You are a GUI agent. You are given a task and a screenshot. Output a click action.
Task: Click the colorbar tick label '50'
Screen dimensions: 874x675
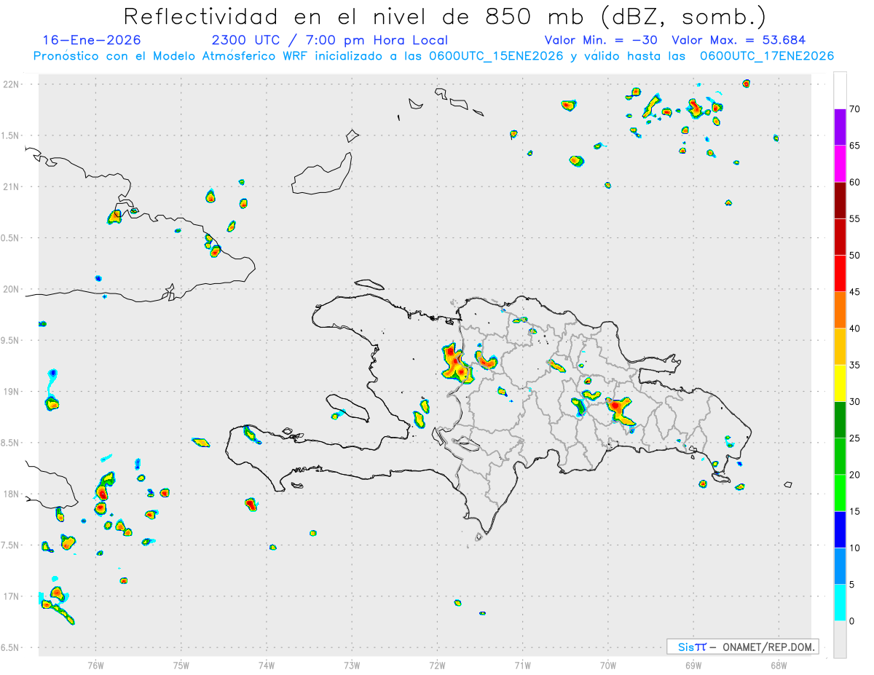point(854,256)
